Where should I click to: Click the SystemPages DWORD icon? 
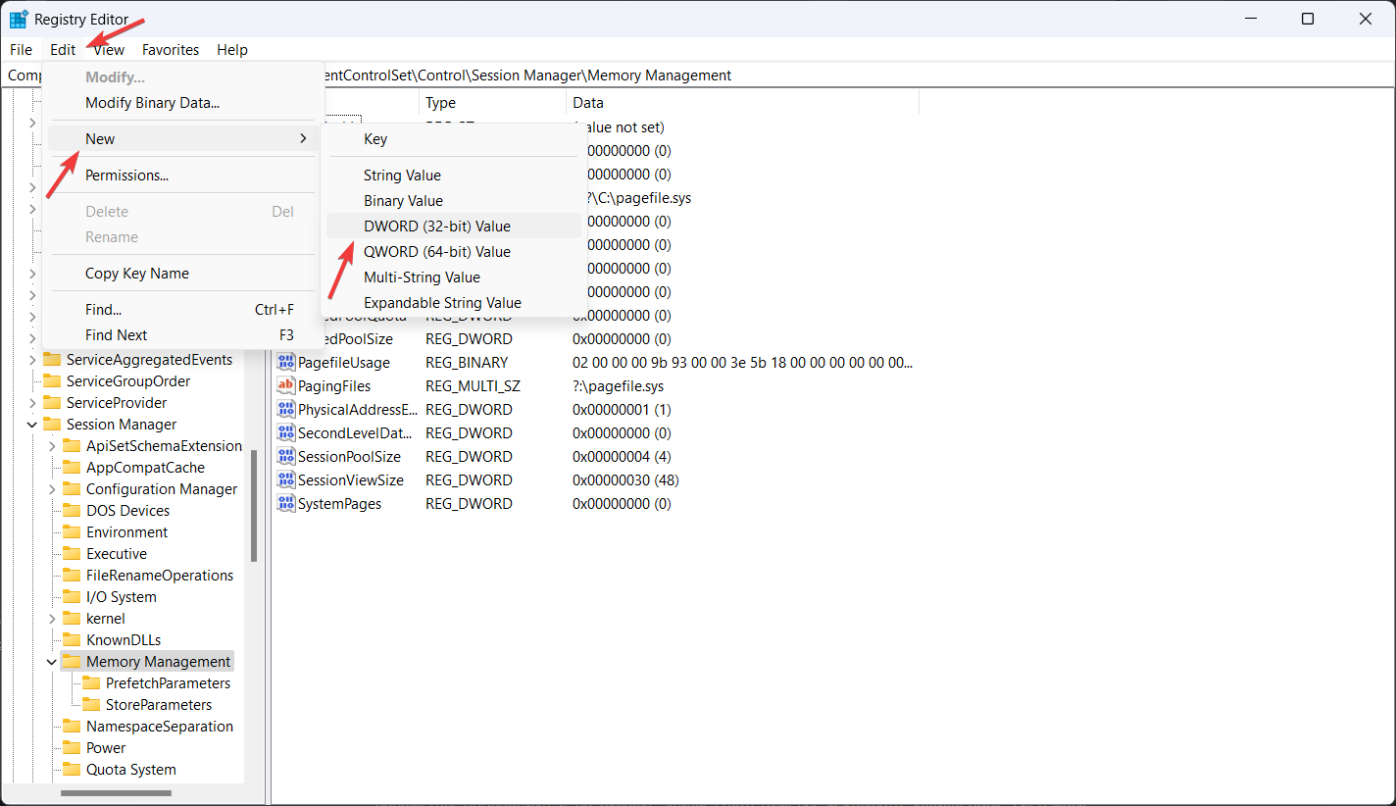pos(285,504)
